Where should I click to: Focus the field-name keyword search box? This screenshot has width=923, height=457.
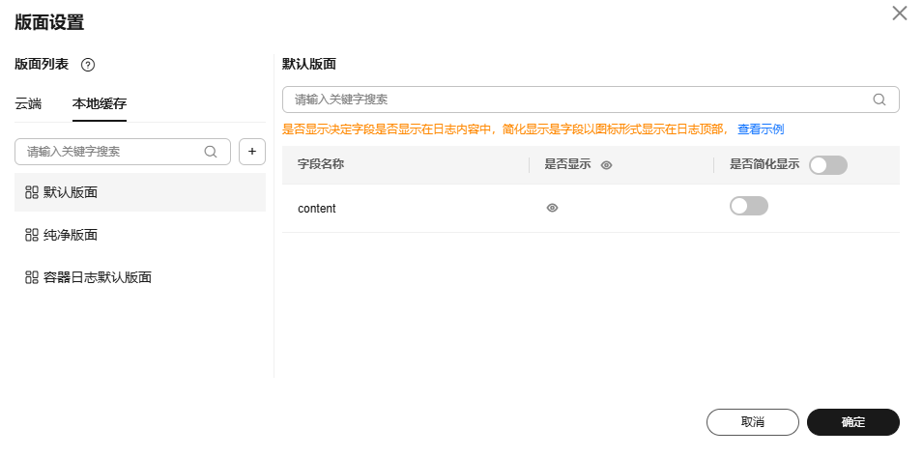coord(591,100)
